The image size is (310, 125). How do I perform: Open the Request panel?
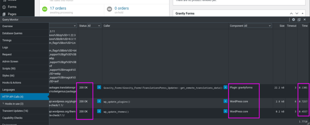pyautogui.click(x=25, y=55)
